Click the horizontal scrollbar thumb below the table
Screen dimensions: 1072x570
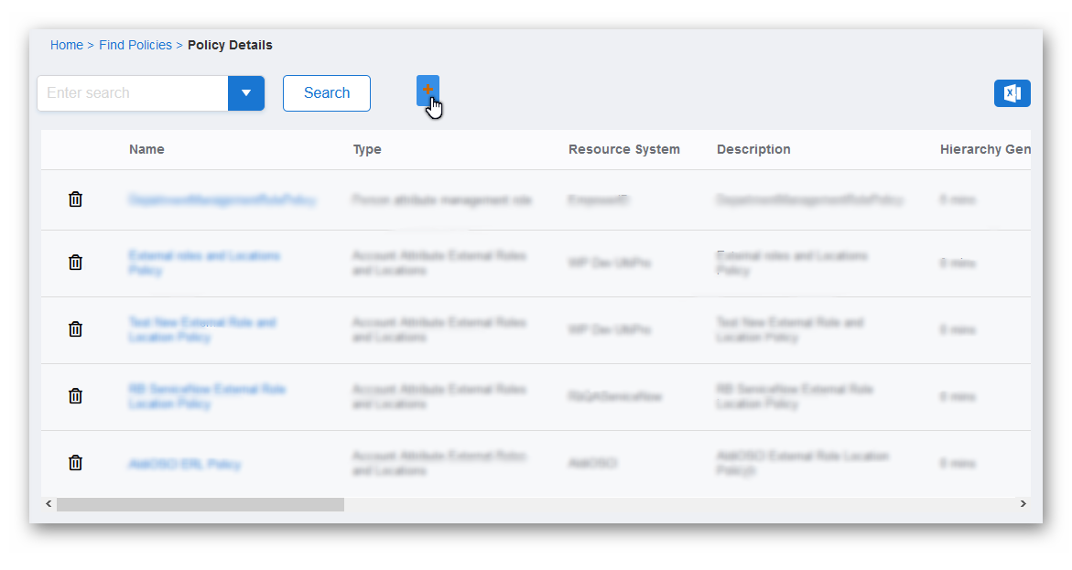pyautogui.click(x=200, y=503)
